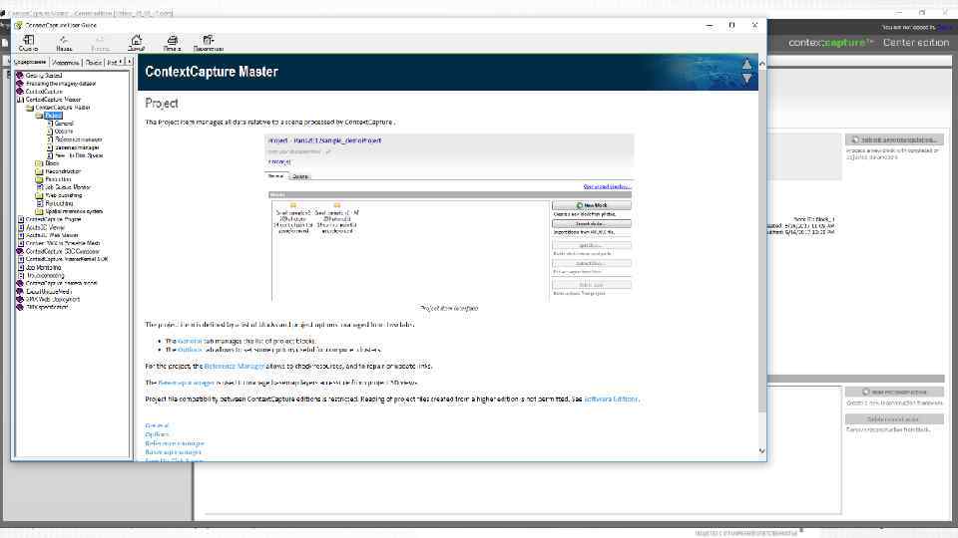Open the Software Editions link
958x538 pixels.
[x=611, y=399]
